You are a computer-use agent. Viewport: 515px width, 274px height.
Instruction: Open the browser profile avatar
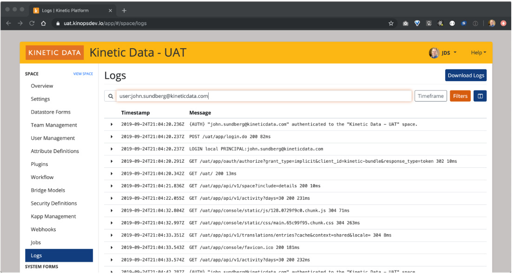tap(492, 23)
